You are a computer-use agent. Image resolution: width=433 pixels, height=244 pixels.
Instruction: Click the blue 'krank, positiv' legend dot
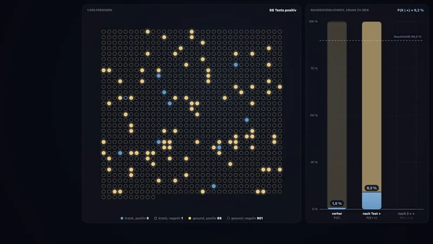(122, 219)
